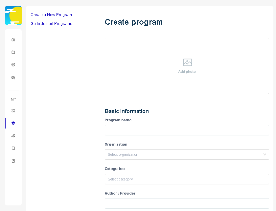Click the Categories label
This screenshot has height=211, width=276.
click(115, 169)
